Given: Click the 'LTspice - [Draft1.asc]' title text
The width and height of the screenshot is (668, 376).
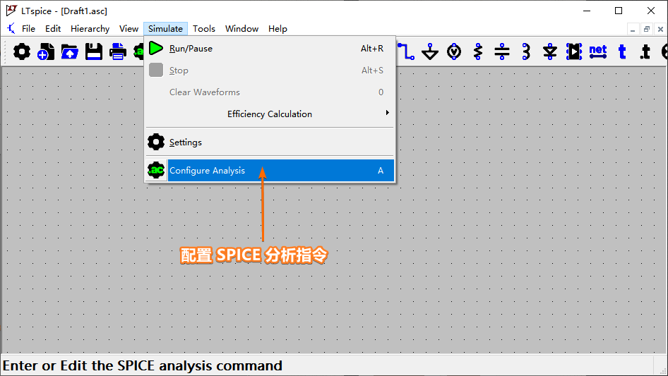Looking at the screenshot, I should coord(64,11).
